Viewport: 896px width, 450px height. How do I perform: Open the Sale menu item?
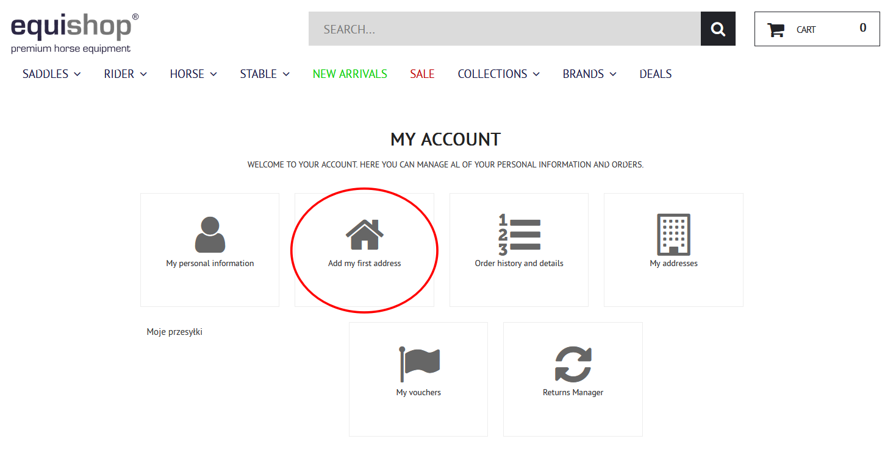[x=422, y=74]
